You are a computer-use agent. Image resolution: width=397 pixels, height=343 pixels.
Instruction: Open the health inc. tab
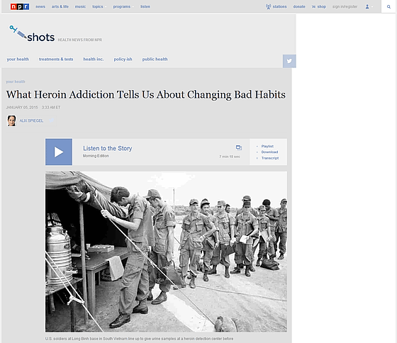[x=94, y=60]
